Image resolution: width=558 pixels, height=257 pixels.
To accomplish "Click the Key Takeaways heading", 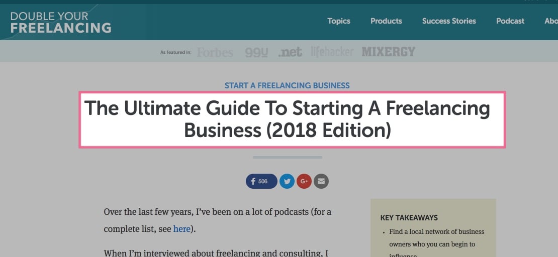I will 409,217.
